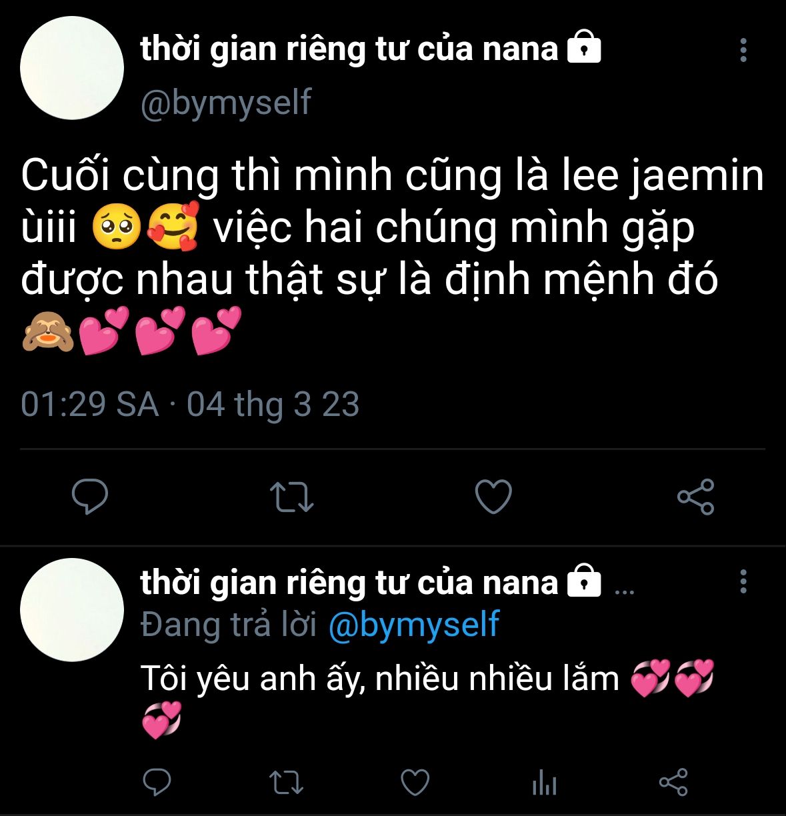
Task: Open main tweet author's profile picture
Action: (72, 68)
